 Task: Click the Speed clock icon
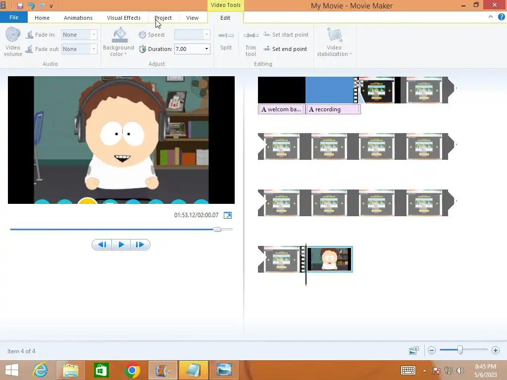tap(142, 35)
